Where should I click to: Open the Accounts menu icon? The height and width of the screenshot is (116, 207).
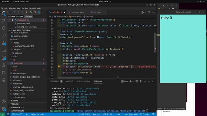point(4,101)
